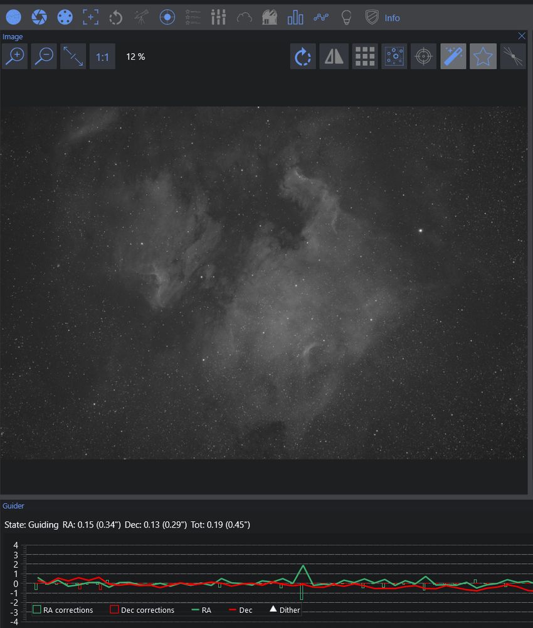
Task: Flip the image horizontally
Action: (334, 56)
